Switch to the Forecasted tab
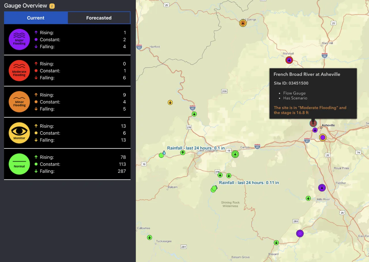Viewport: 369px width, 262px height. (x=99, y=18)
